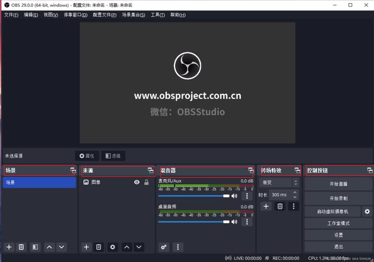
Task: Click Properties button in source toolbar
Action: coord(87,156)
